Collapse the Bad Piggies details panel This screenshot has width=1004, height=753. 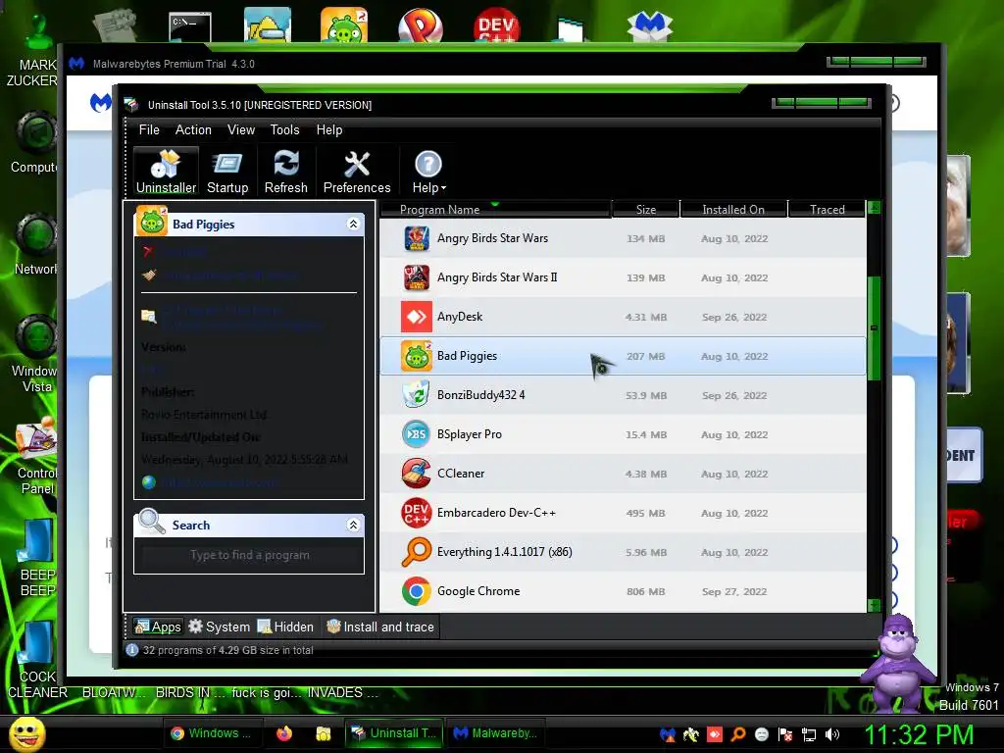[353, 224]
